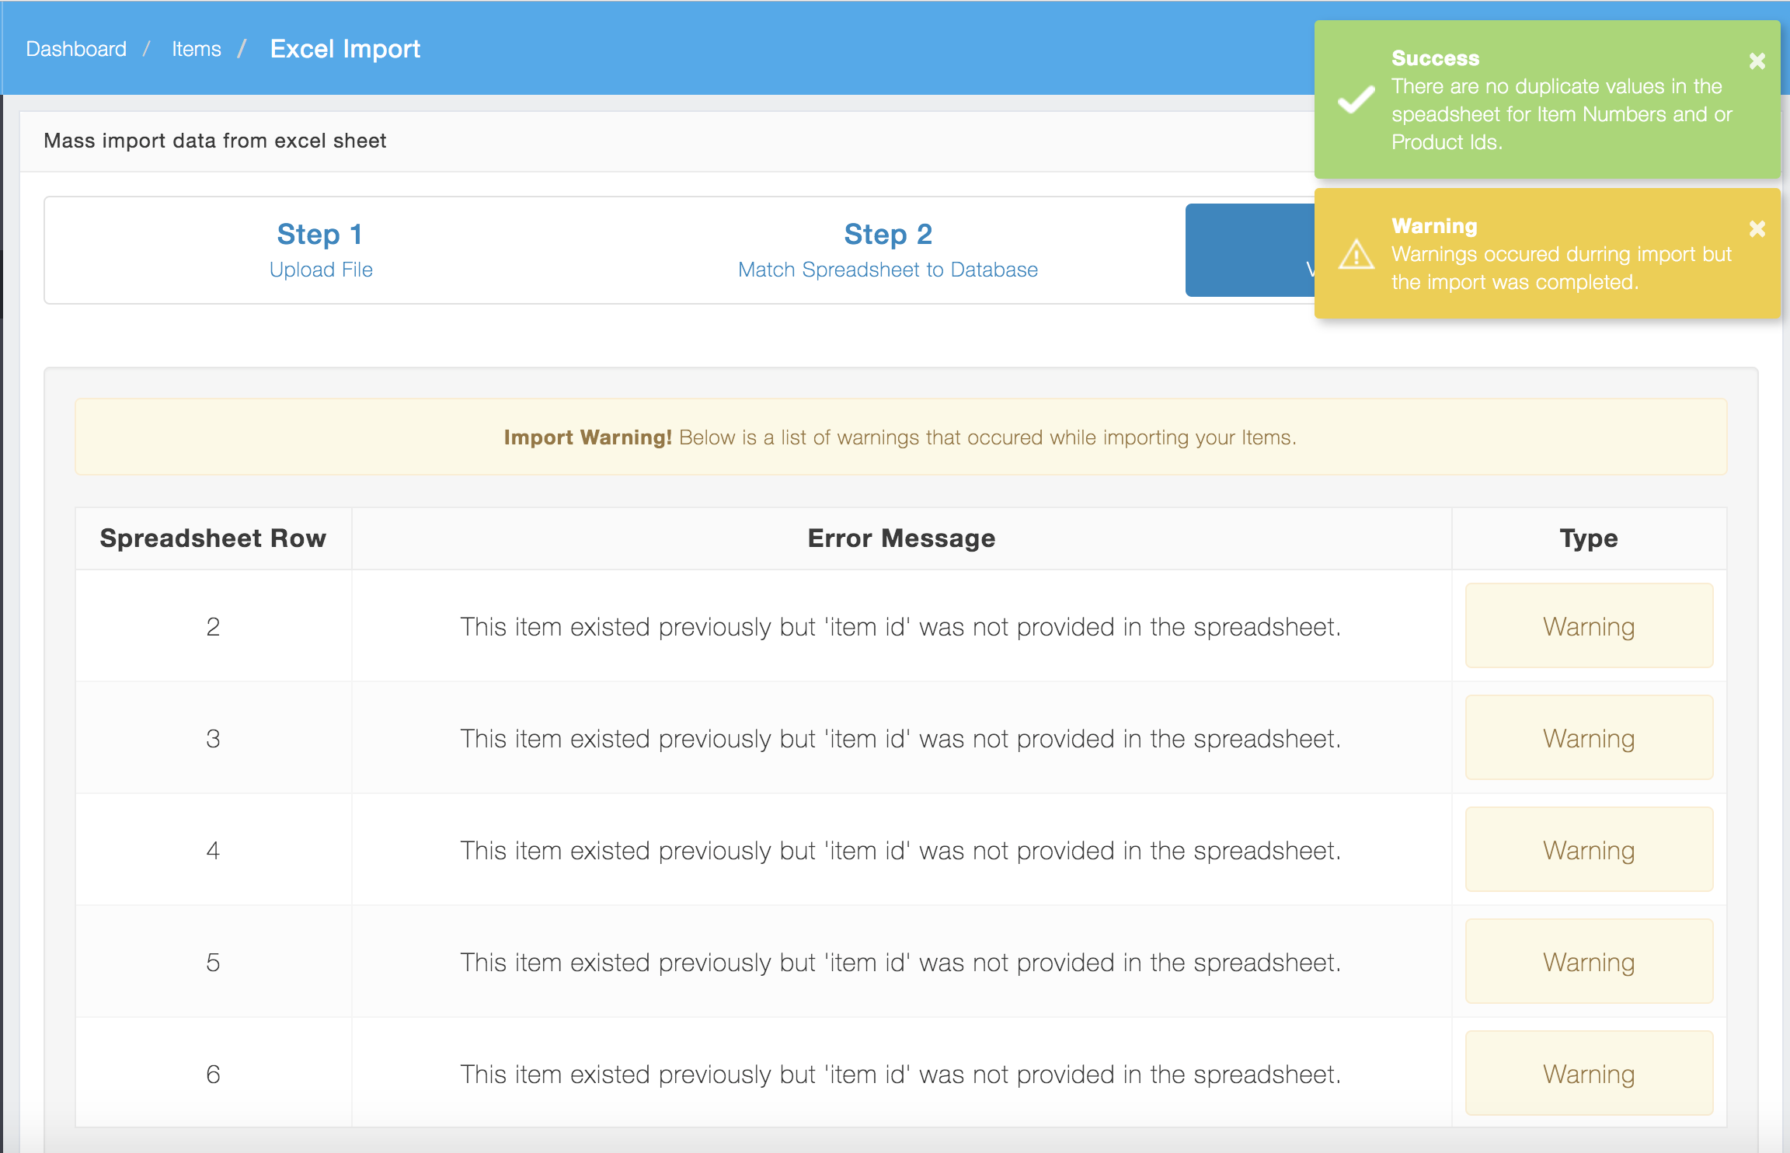The width and height of the screenshot is (1790, 1153).
Task: Click the Warning badge for spreadsheet row 5
Action: (1588, 961)
